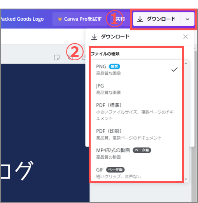
Task: Expand the chevron next to ダウンロード button
Action: (187, 19)
